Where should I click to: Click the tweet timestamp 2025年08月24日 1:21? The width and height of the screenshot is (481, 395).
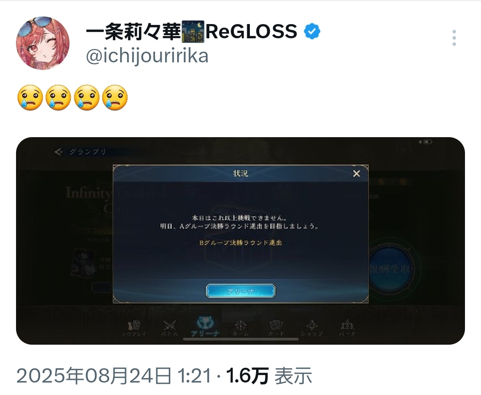(114, 376)
